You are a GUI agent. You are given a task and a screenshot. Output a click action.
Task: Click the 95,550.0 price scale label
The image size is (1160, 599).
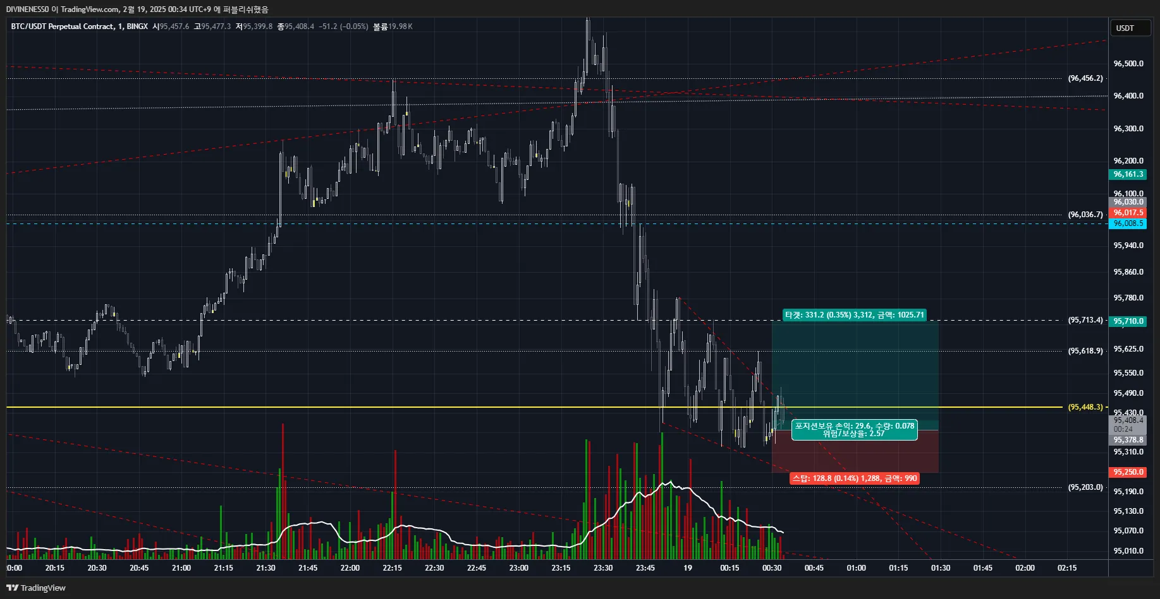1128,373
